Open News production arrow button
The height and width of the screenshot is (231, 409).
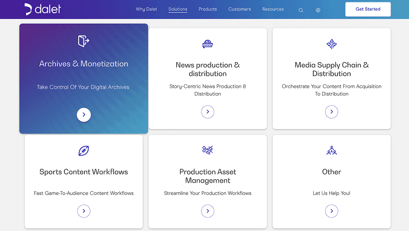coord(208,112)
